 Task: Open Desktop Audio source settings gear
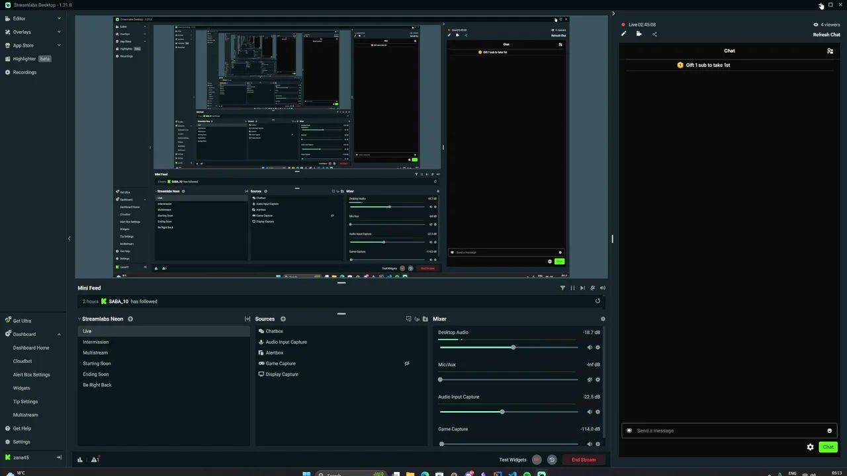coord(598,348)
